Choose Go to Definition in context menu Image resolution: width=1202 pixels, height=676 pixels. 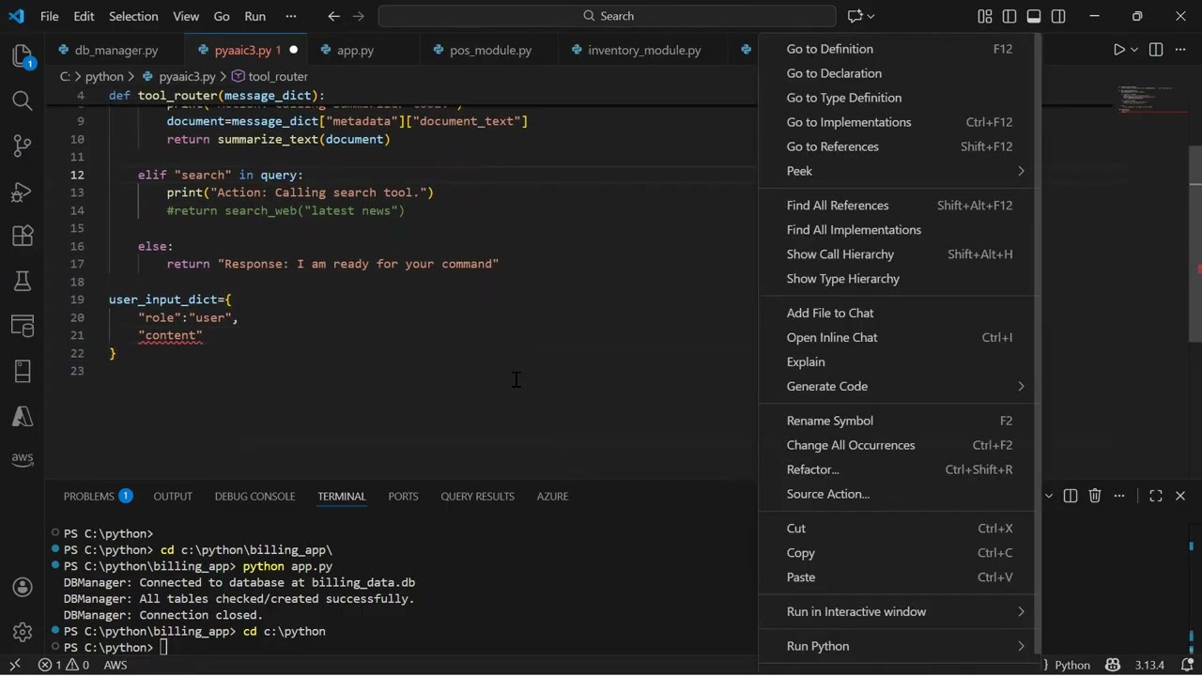click(900, 49)
